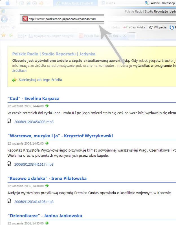Image resolution: width=176 pixels, height=225 pixels.
Task: Open the "Cud" - Ewelina Karpacz article
Action: 33,99
